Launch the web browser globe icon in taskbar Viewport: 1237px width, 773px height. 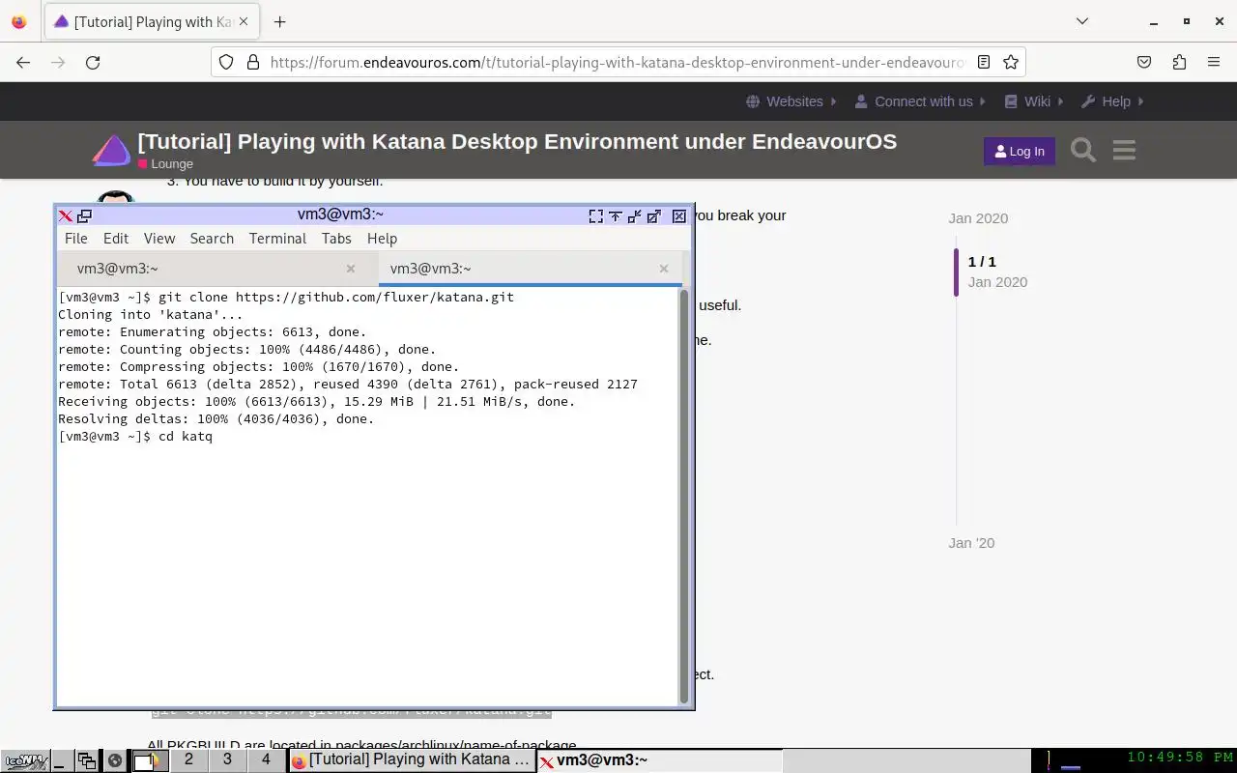(114, 760)
